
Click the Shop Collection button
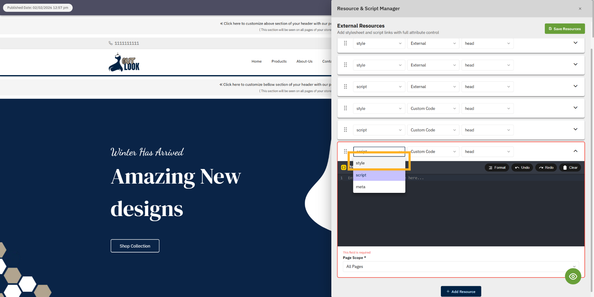[x=135, y=246]
